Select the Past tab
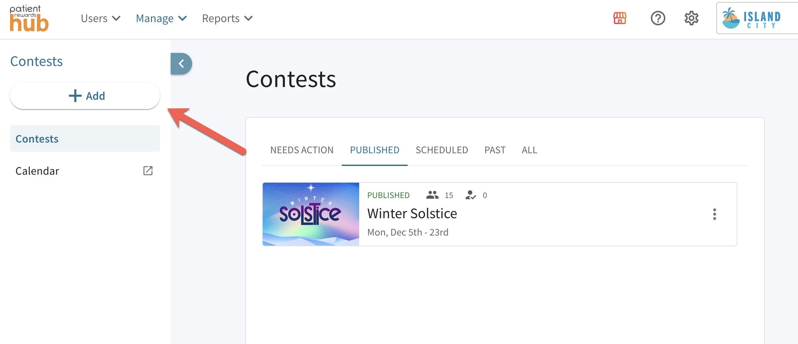The image size is (798, 344). click(x=495, y=150)
